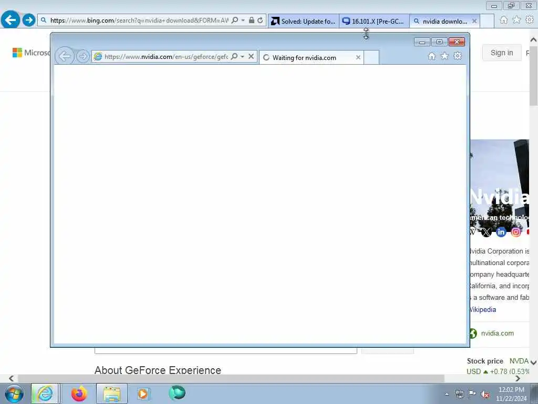
Task: Open the clock showing 12:02 PM
Action: 511,394
